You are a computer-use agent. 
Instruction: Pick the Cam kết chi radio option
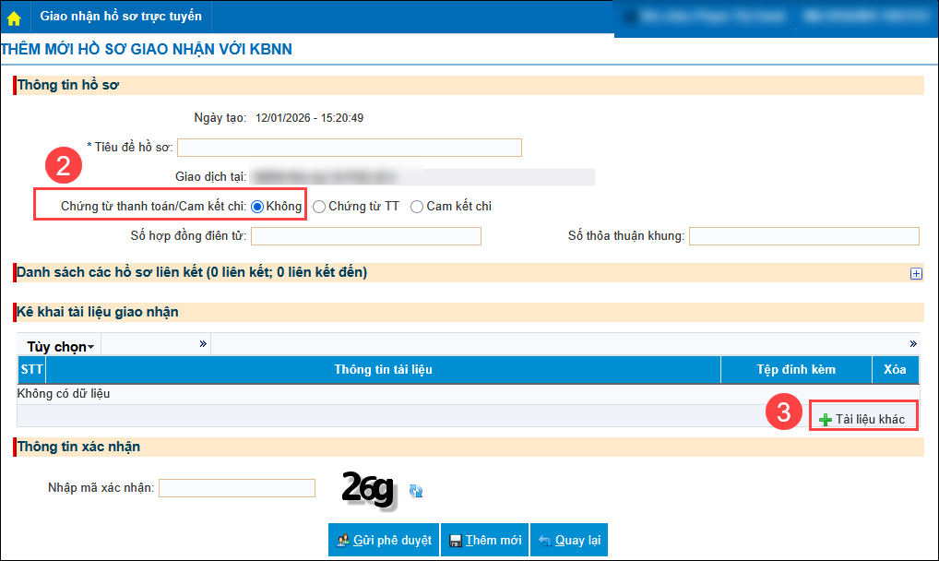point(417,207)
